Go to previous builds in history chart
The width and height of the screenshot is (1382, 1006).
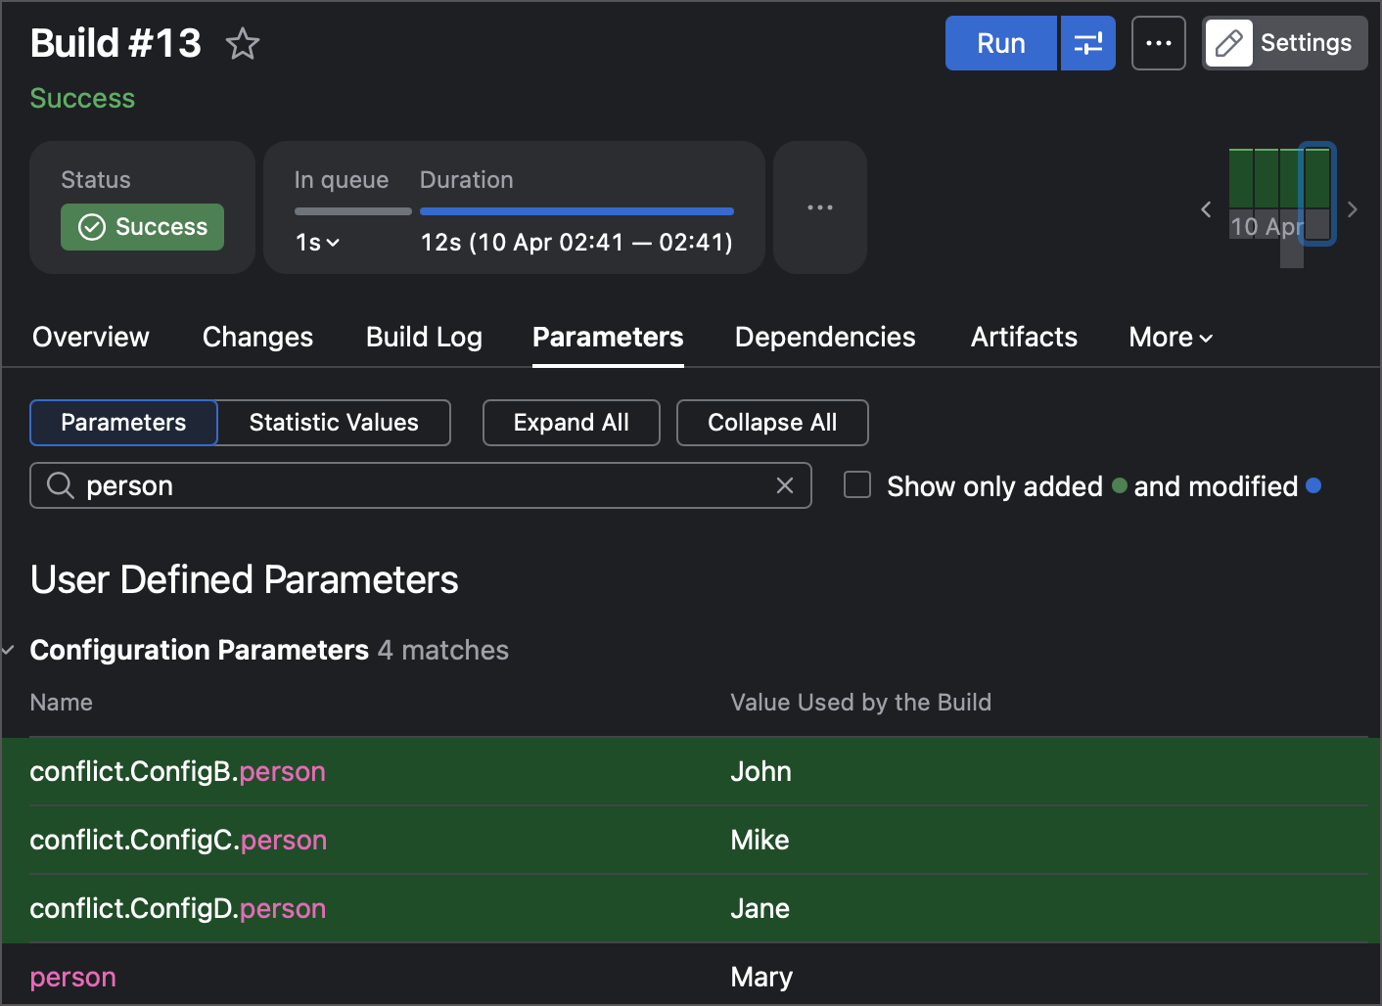pyautogui.click(x=1206, y=208)
